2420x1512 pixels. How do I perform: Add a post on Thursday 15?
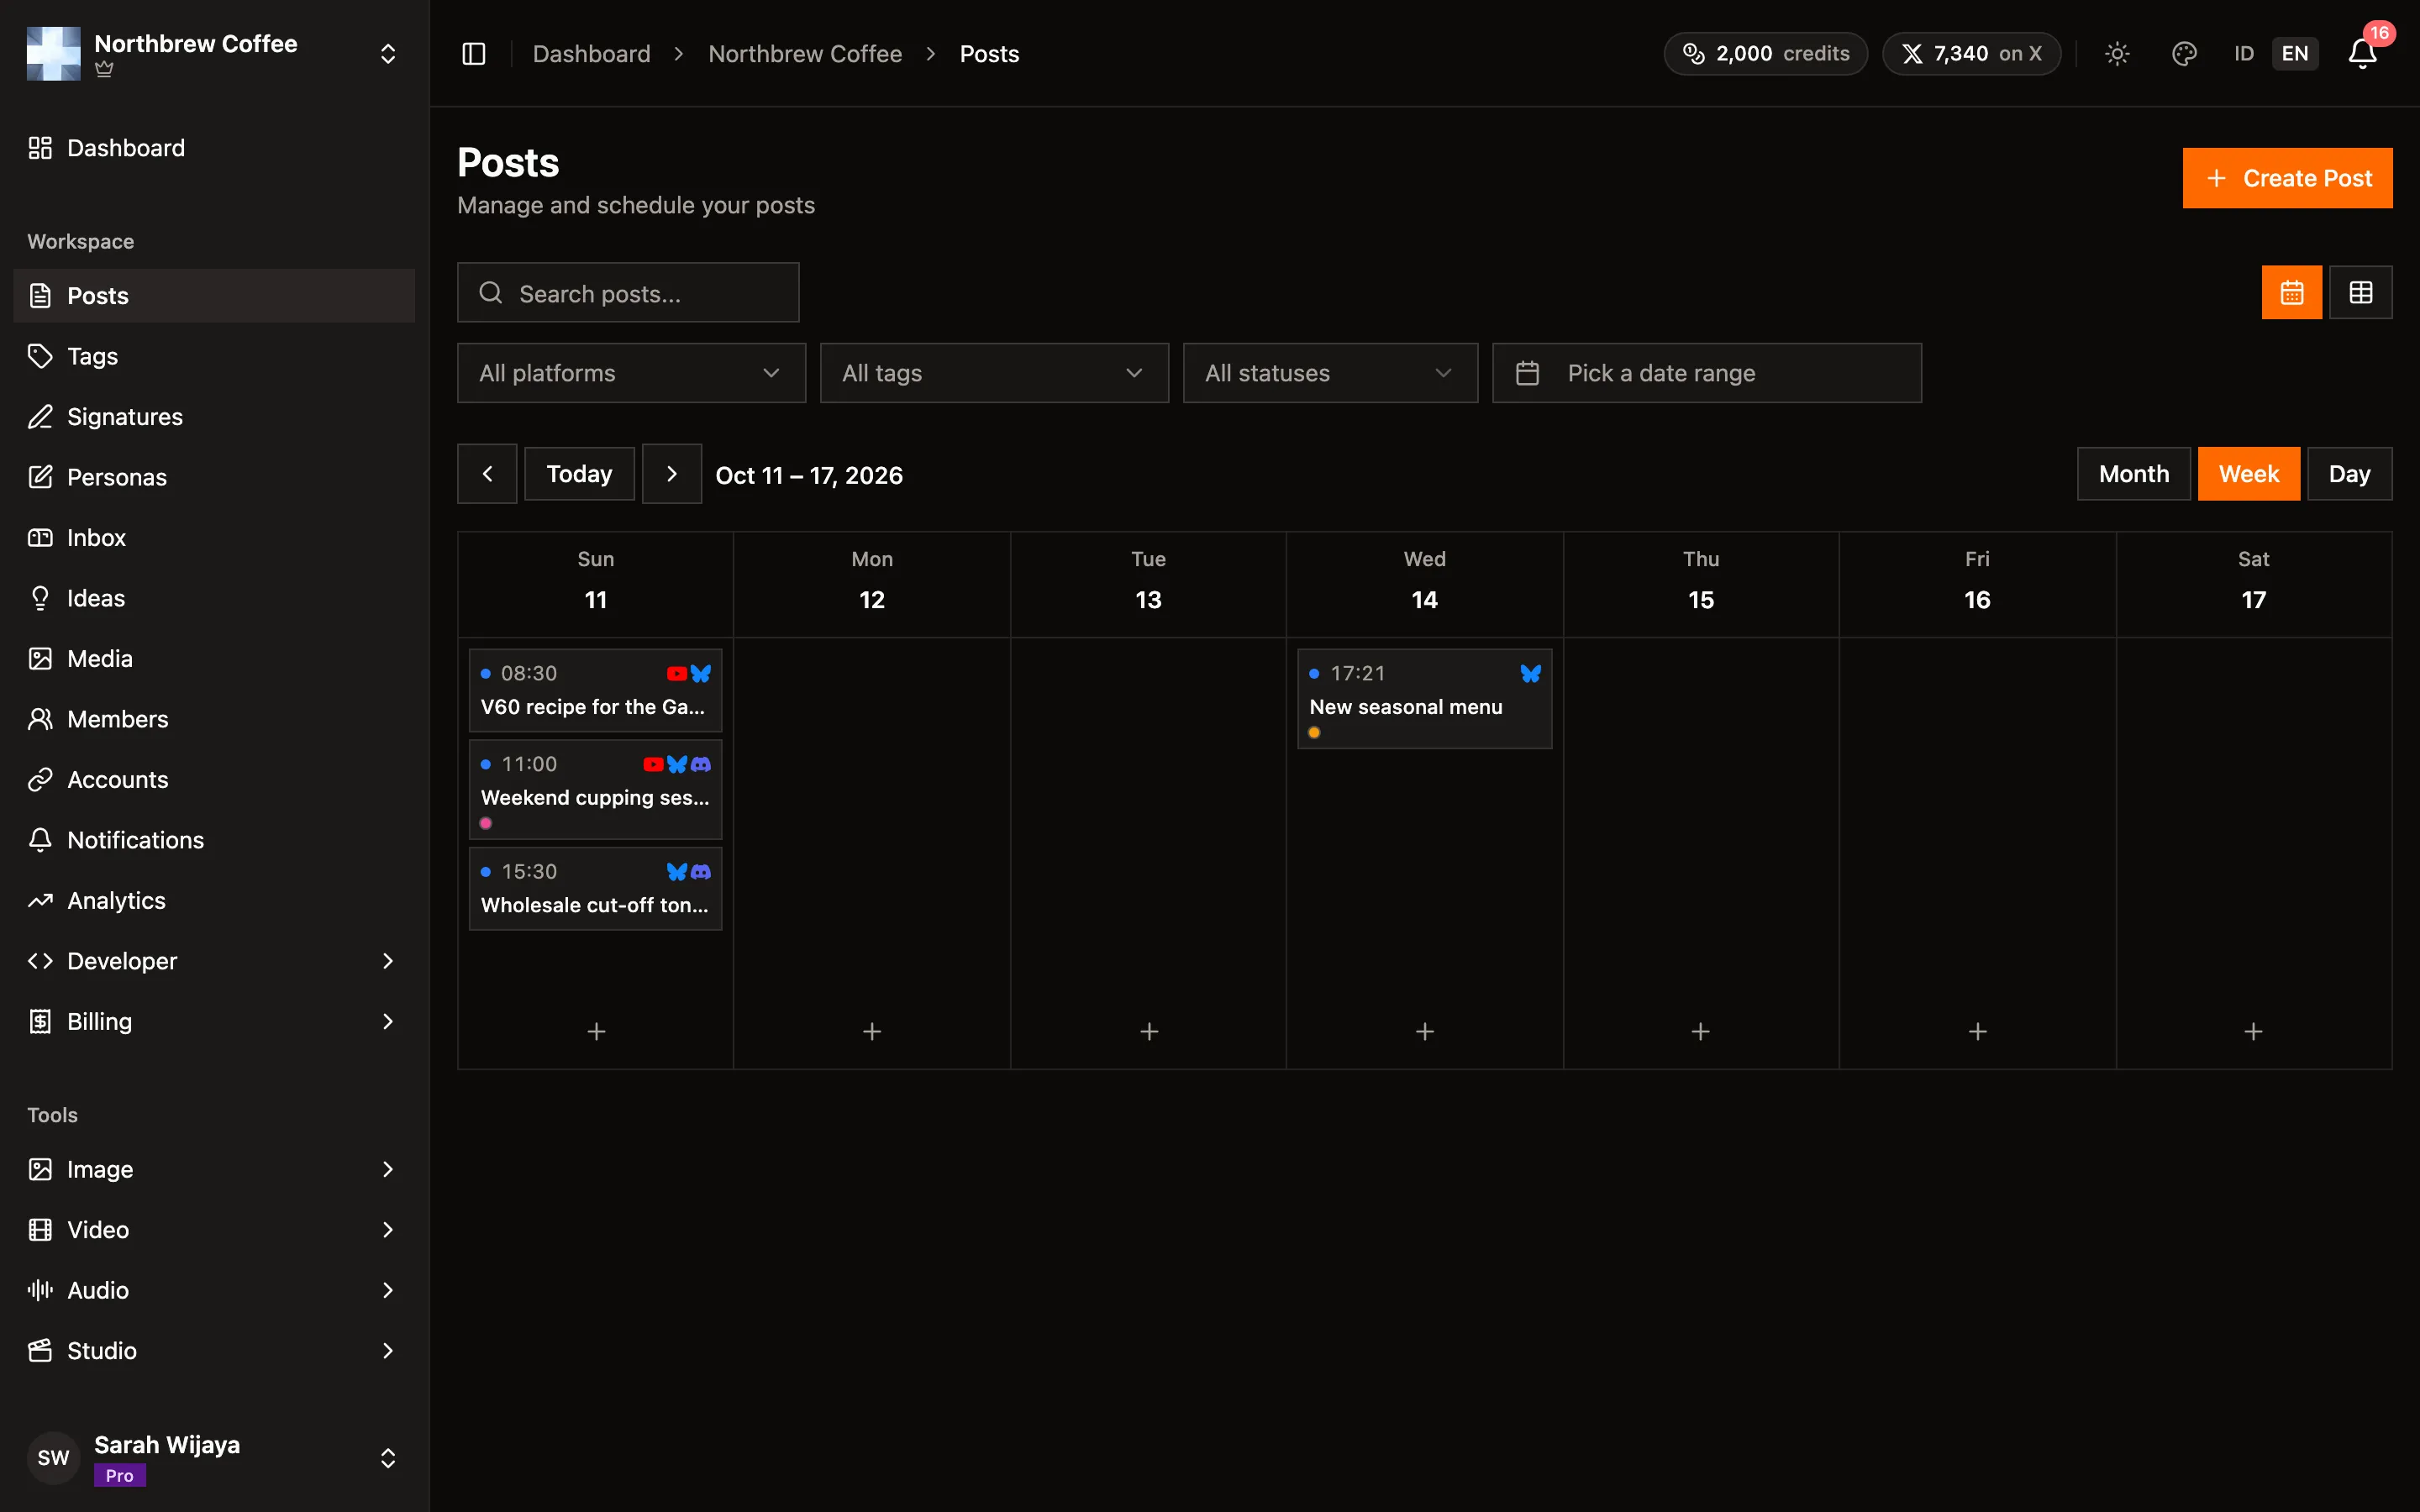1701,1031
